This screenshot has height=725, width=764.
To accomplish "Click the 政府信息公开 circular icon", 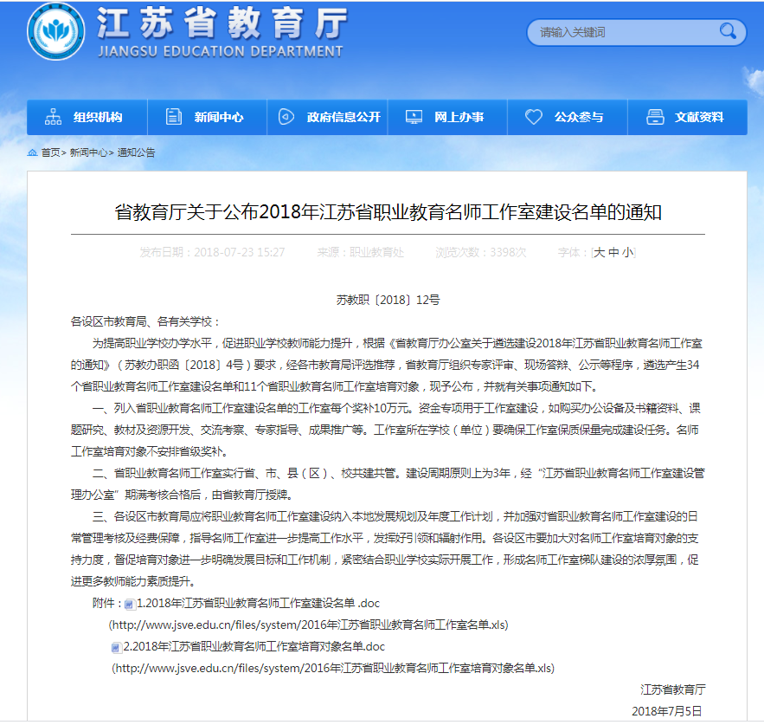I will tap(286, 117).
